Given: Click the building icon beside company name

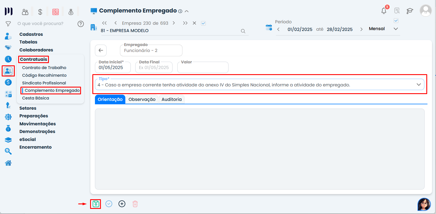Looking at the screenshot, I should (94, 27).
